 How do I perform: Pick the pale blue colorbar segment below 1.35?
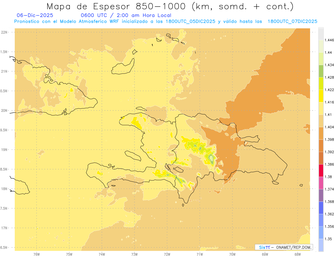321,245
